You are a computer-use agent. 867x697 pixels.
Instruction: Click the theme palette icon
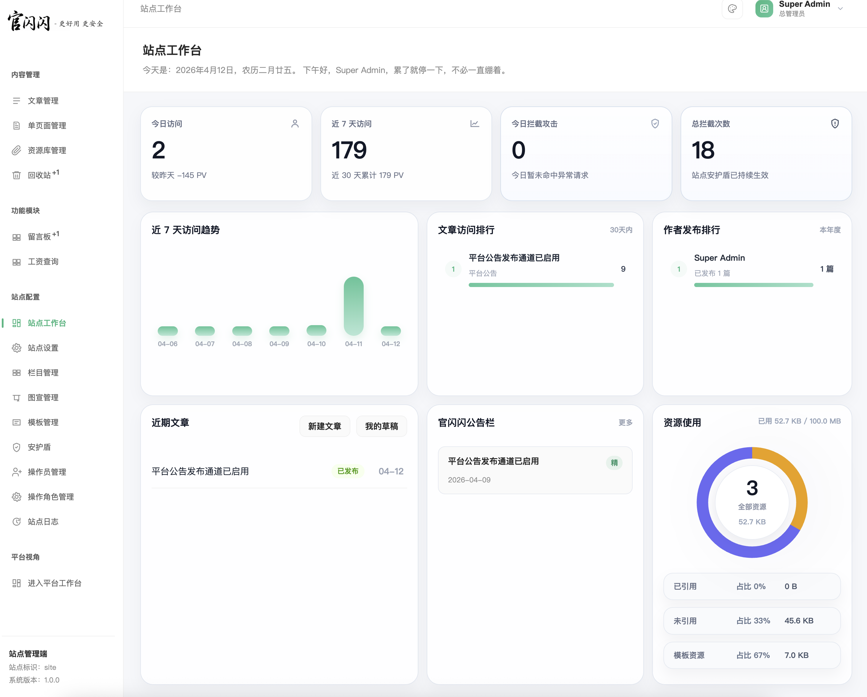point(732,9)
